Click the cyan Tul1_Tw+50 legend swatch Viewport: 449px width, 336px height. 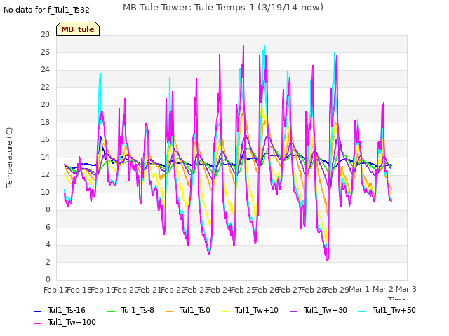(x=363, y=311)
